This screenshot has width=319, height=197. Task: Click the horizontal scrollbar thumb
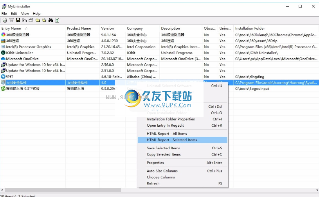63,190
